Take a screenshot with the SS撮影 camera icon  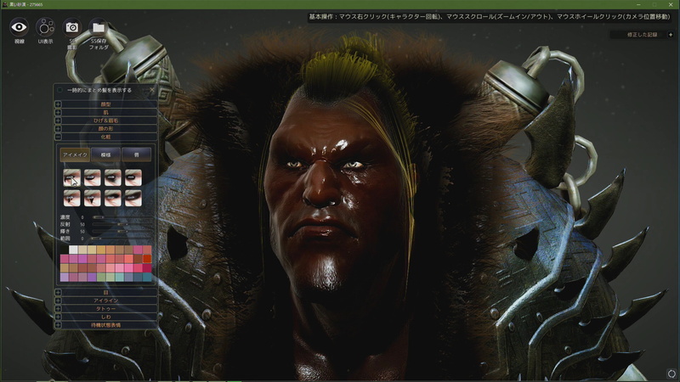[72, 27]
